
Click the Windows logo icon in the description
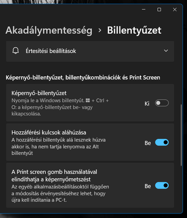(88, 100)
